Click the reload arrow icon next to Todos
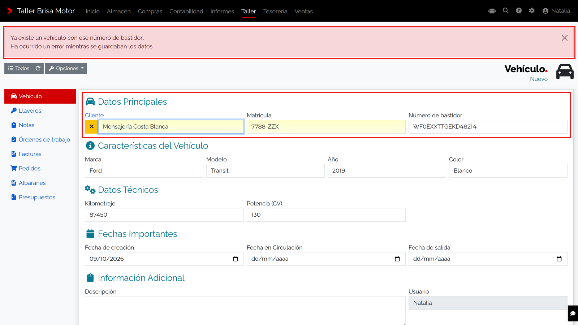The height and width of the screenshot is (325, 578). click(x=38, y=68)
